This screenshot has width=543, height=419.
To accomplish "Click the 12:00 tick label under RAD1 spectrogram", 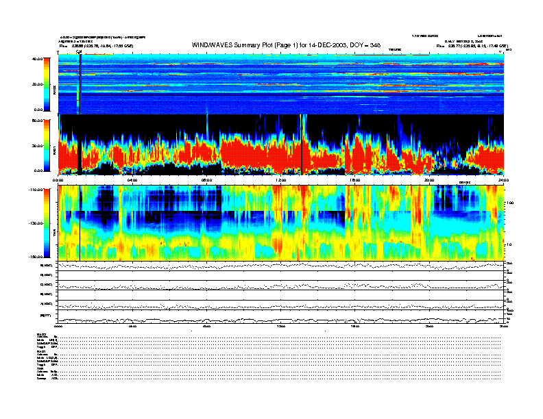I will pyautogui.click(x=281, y=180).
